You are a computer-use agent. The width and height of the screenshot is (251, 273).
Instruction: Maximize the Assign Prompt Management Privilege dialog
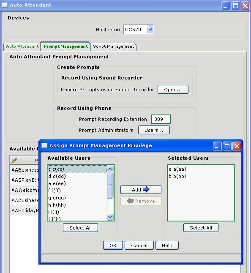227,146
